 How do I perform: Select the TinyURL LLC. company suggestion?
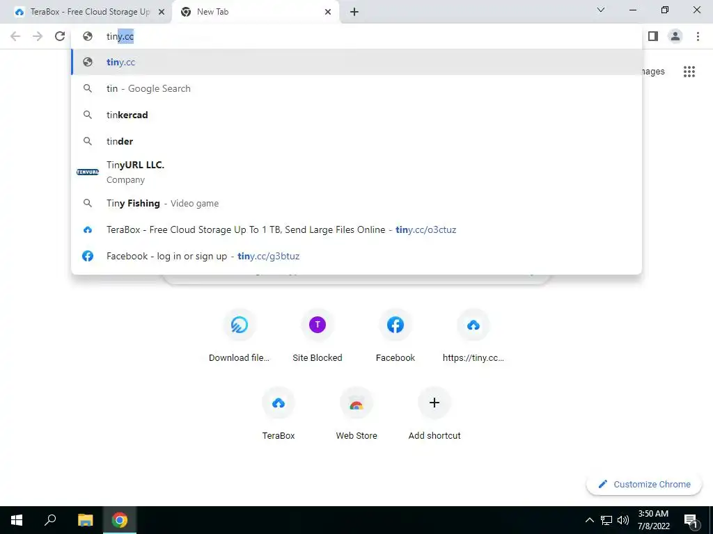[357, 172]
